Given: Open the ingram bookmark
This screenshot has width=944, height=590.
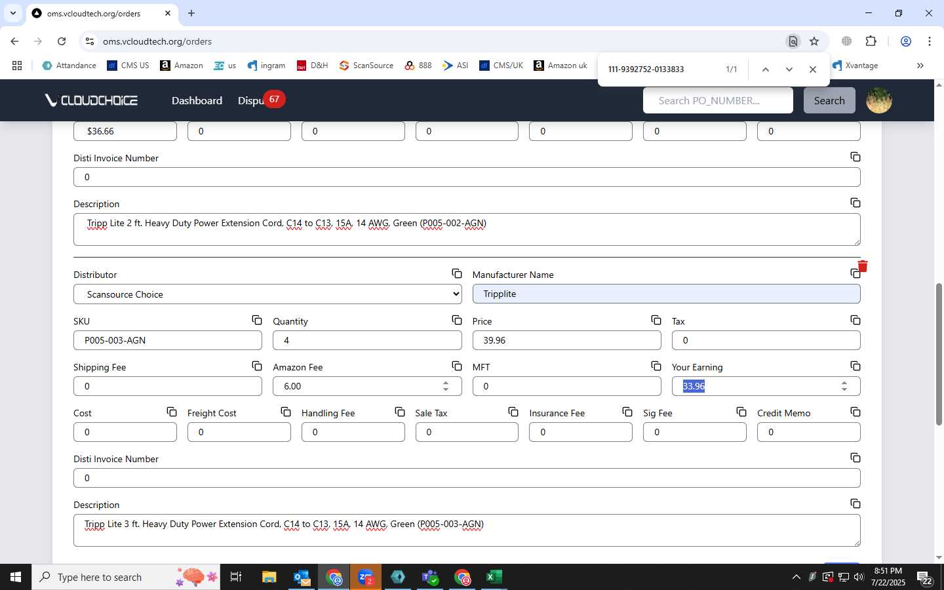Looking at the screenshot, I should pos(266,66).
